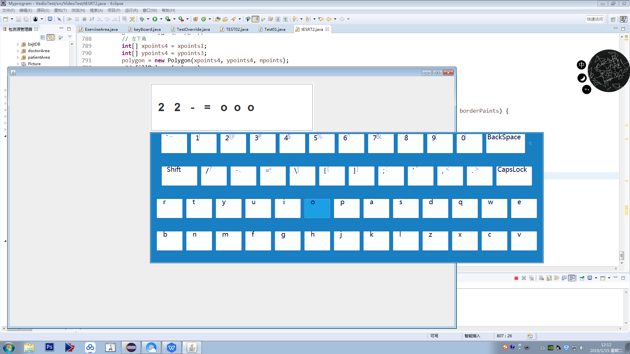The width and height of the screenshot is (630, 354).
Task: Open the Display Selected Console dropdown
Action: (596, 278)
